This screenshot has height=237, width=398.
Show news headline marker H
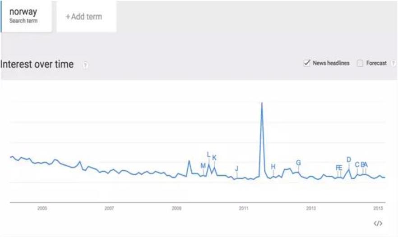tap(273, 167)
